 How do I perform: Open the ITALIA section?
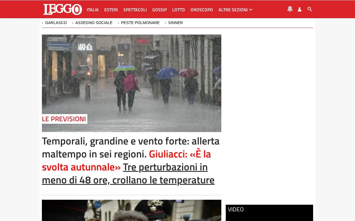coord(93,10)
